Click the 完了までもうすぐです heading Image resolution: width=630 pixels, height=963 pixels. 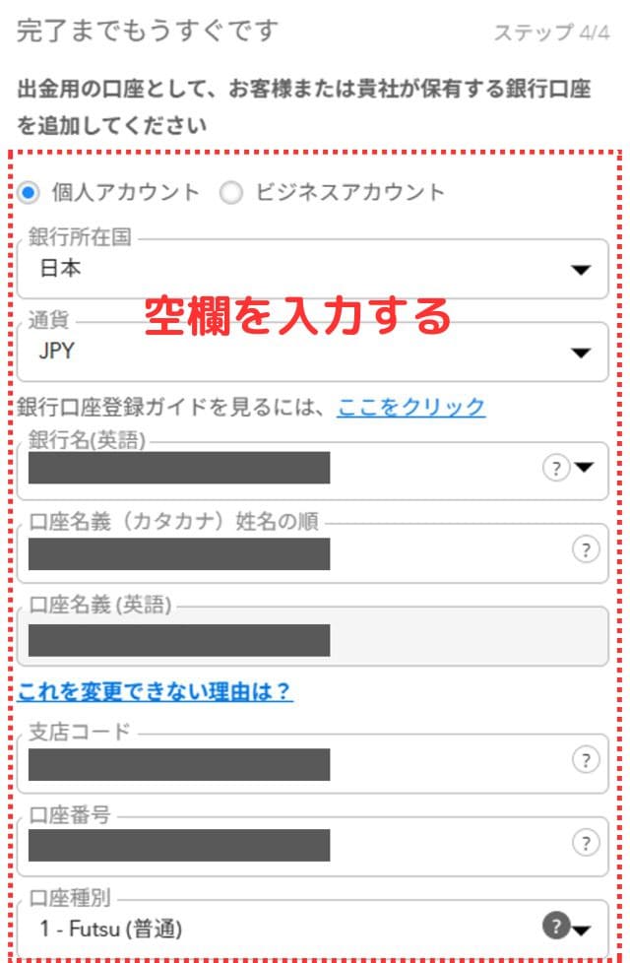(x=148, y=31)
